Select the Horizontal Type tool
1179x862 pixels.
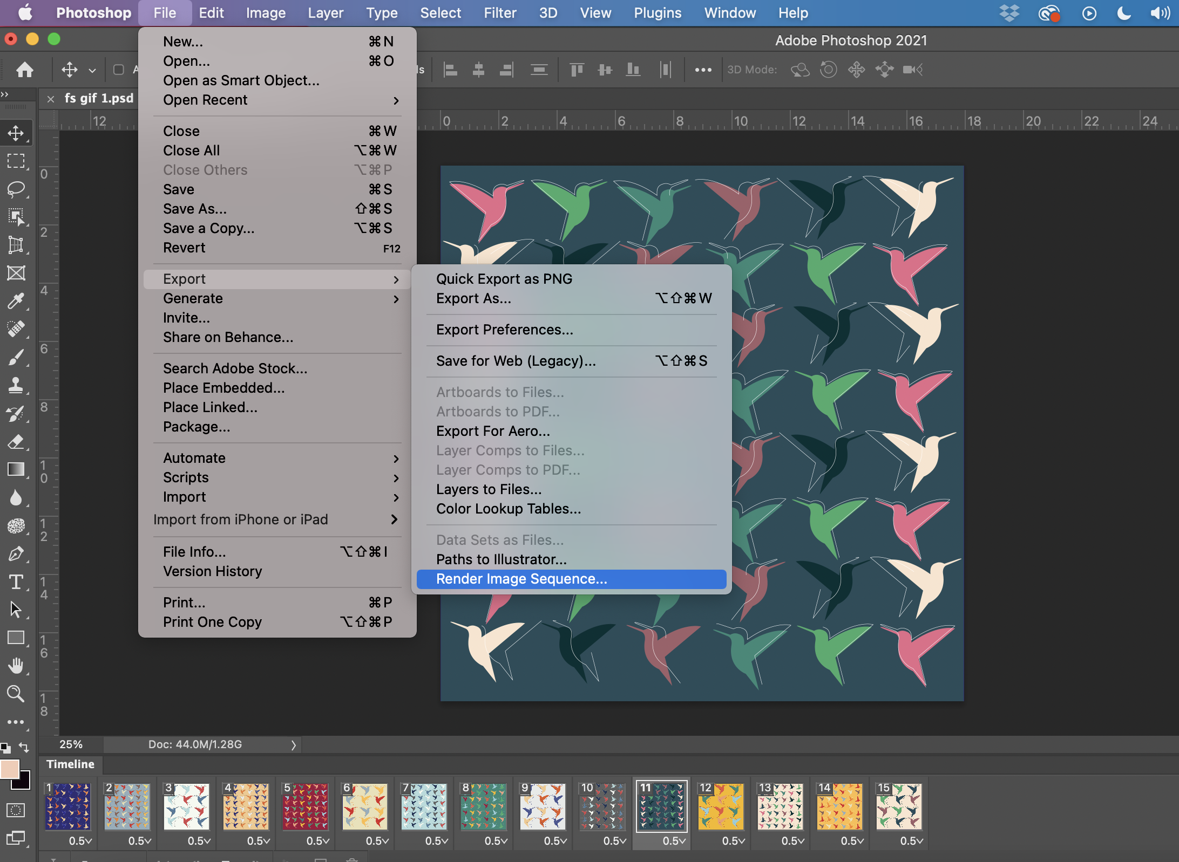[x=16, y=582]
